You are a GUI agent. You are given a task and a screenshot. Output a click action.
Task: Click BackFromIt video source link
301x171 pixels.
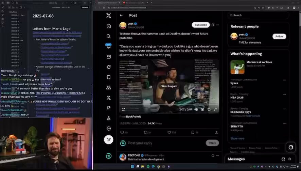click(134, 117)
